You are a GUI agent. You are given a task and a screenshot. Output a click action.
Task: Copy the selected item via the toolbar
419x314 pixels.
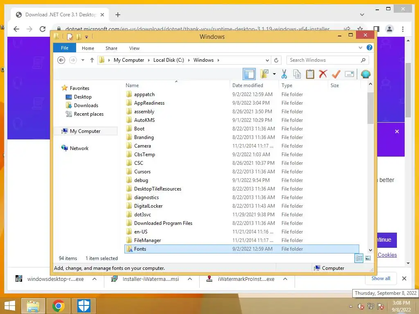pyautogui.click(x=297, y=74)
